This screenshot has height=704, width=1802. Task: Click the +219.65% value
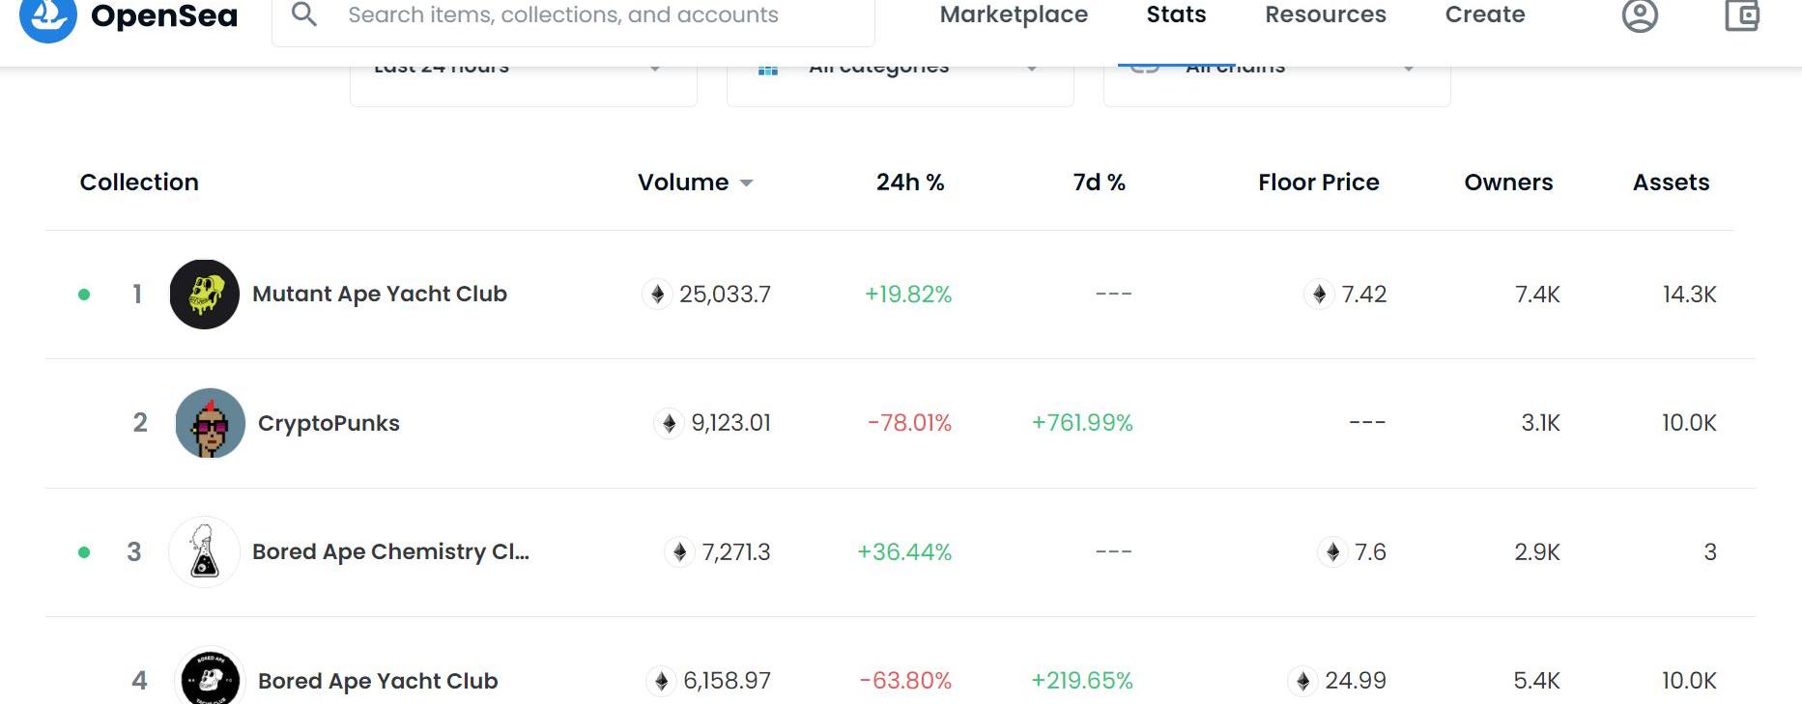(x=1082, y=681)
